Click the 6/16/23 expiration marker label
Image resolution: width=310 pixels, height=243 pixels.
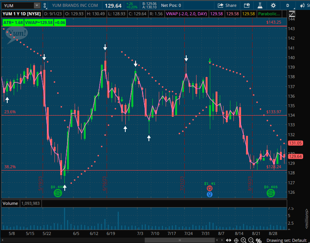tap(104, 183)
